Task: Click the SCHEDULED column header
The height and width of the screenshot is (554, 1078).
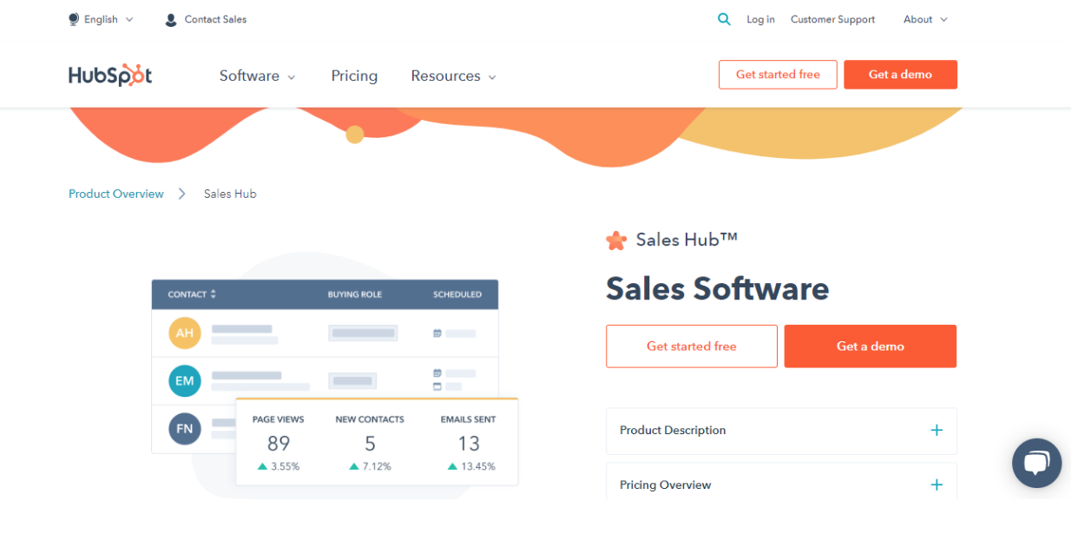Action: [457, 294]
